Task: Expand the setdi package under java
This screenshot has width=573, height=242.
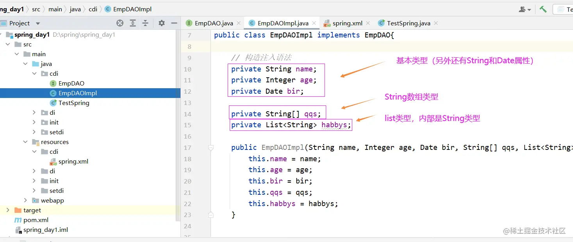Action: coord(34,132)
